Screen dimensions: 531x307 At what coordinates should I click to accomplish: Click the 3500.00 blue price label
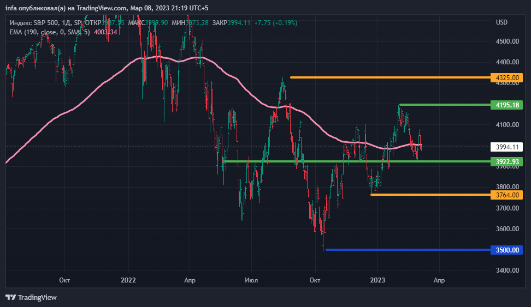click(506, 250)
